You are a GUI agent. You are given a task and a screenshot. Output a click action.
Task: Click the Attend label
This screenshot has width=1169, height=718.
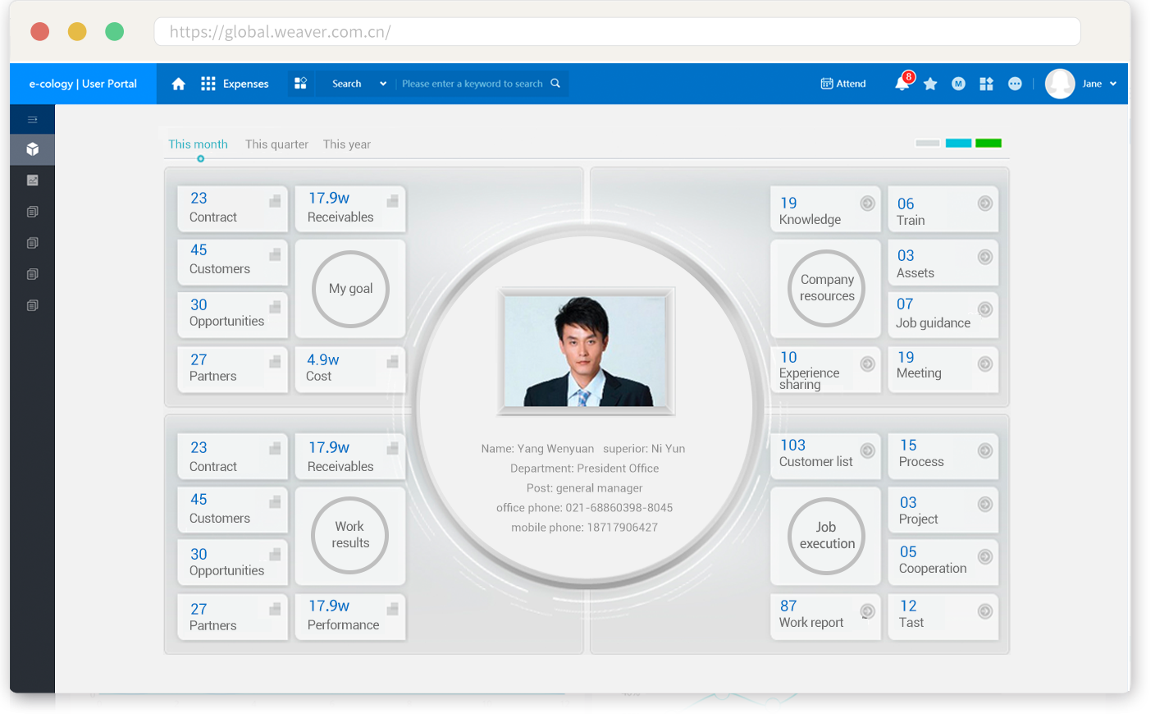(x=851, y=84)
